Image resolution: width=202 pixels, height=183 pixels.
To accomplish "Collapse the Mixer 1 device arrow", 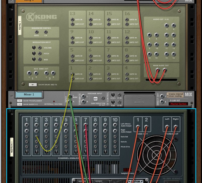I will (12, 96).
